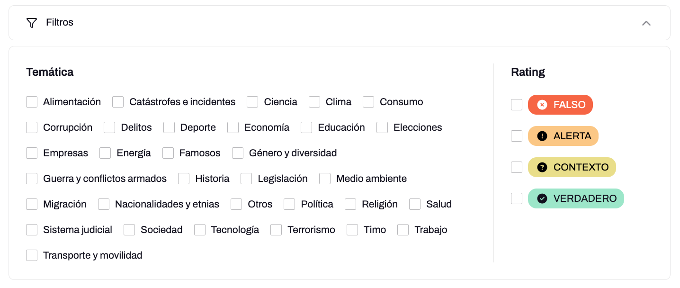
Task: Click the FALSO rating badge
Action: coord(560,105)
